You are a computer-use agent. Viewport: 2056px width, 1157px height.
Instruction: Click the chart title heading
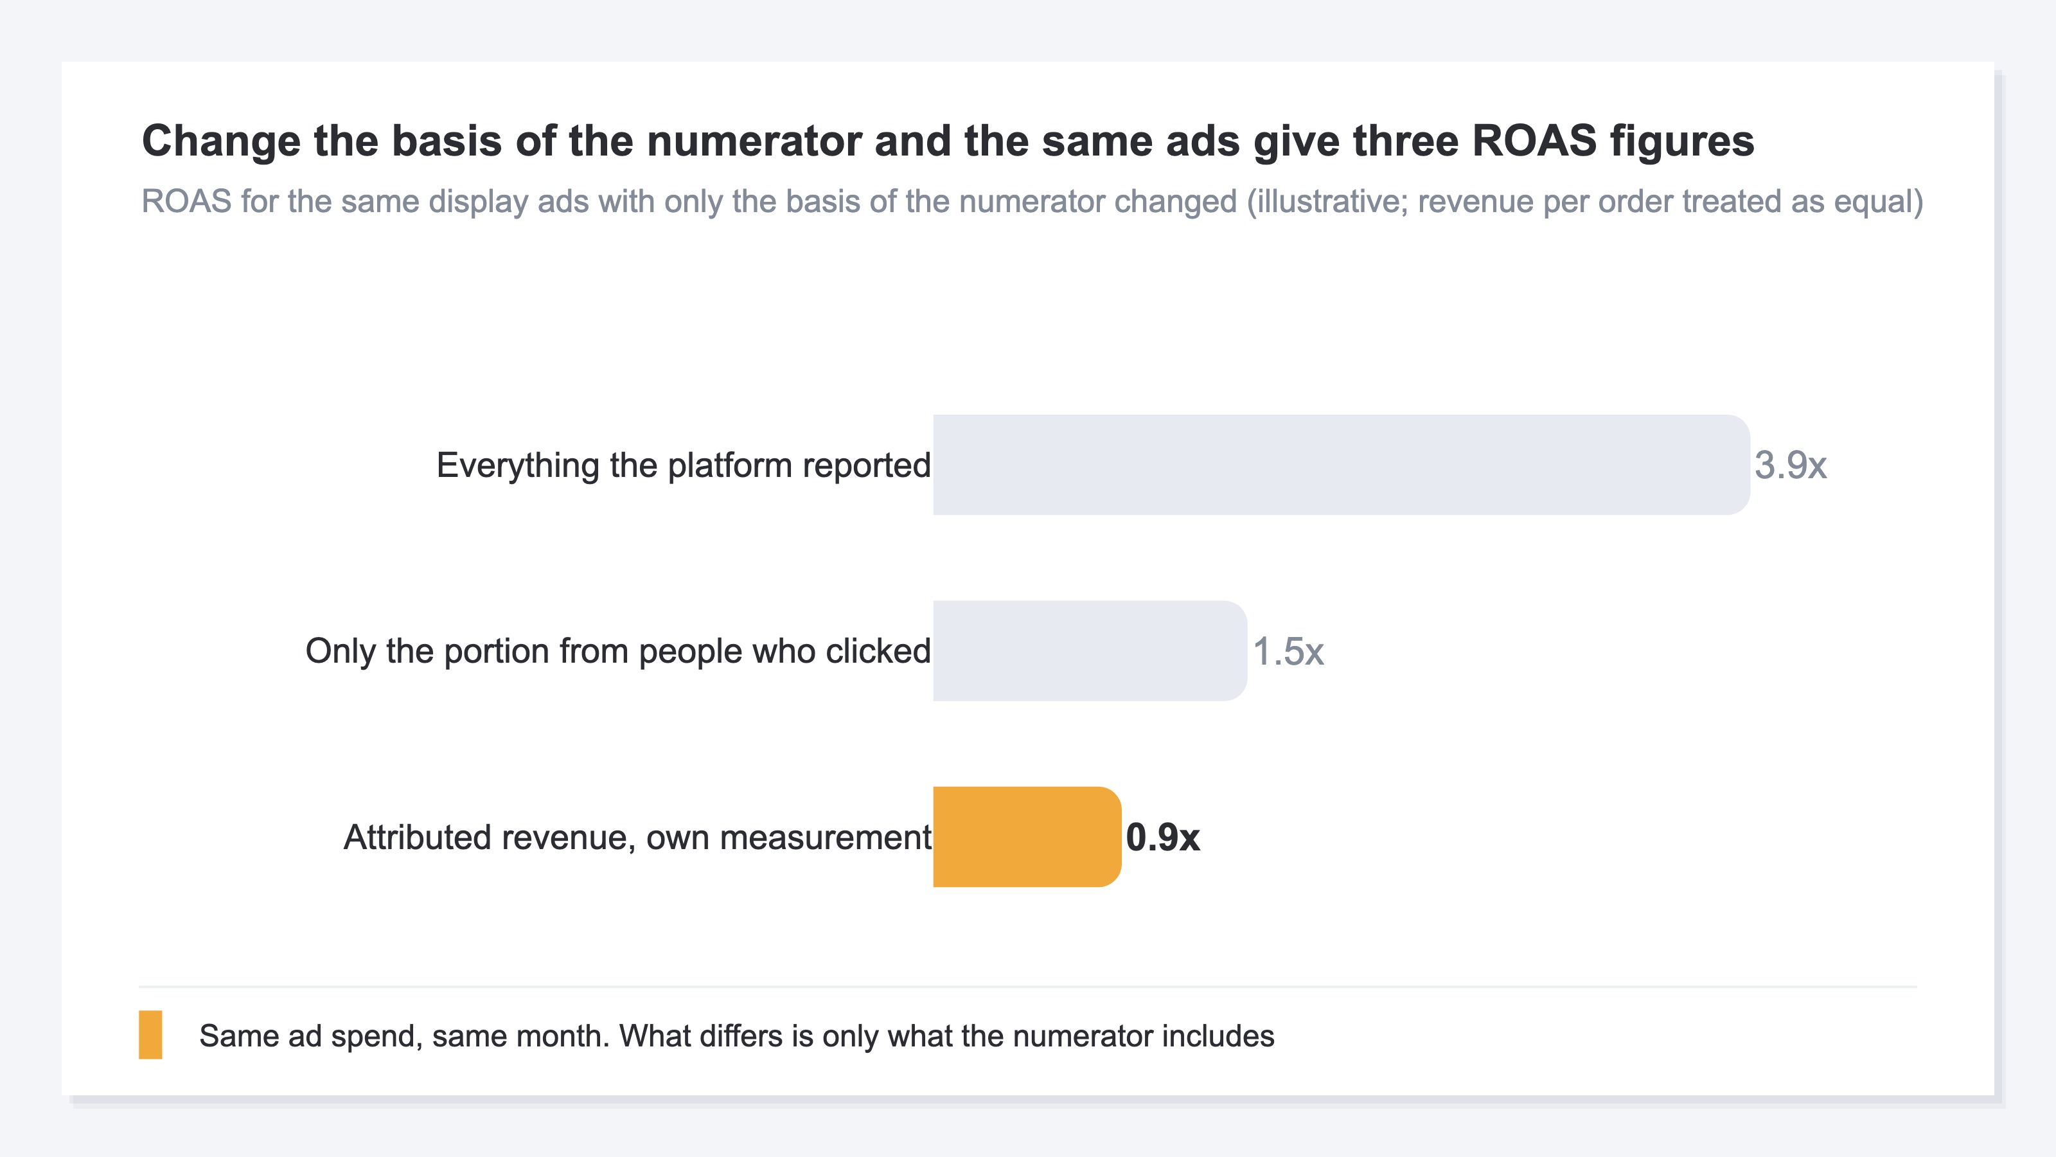click(948, 141)
